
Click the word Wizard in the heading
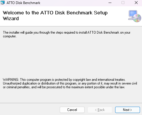point(11,18)
